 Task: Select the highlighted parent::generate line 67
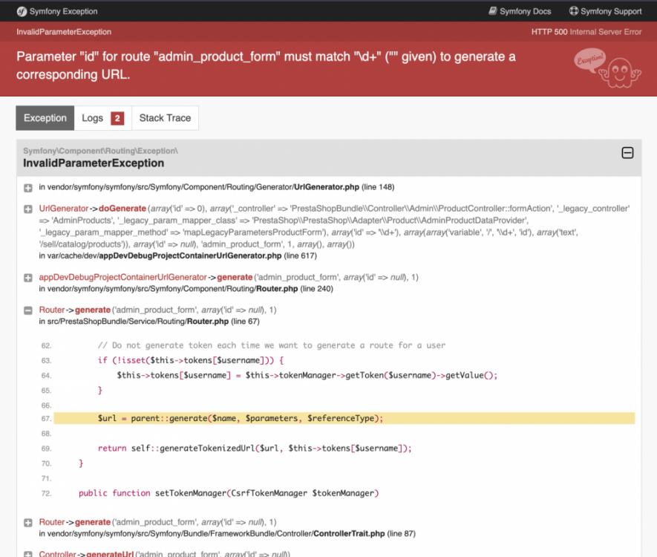(x=223, y=418)
